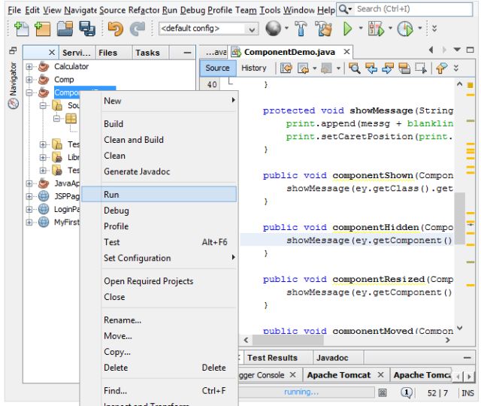Viewport: 481px width, 406px height.
Task: Expand the JSPPag project node
Action: tap(29, 196)
